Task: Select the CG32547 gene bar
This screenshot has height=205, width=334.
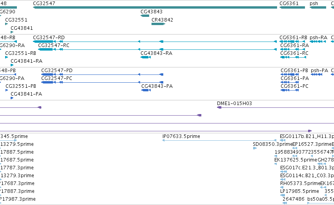Action: (155, 7)
